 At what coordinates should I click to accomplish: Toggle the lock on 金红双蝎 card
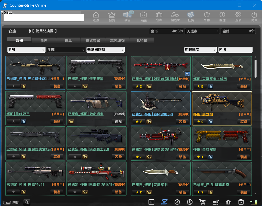pyautogui.click(x=210, y=157)
